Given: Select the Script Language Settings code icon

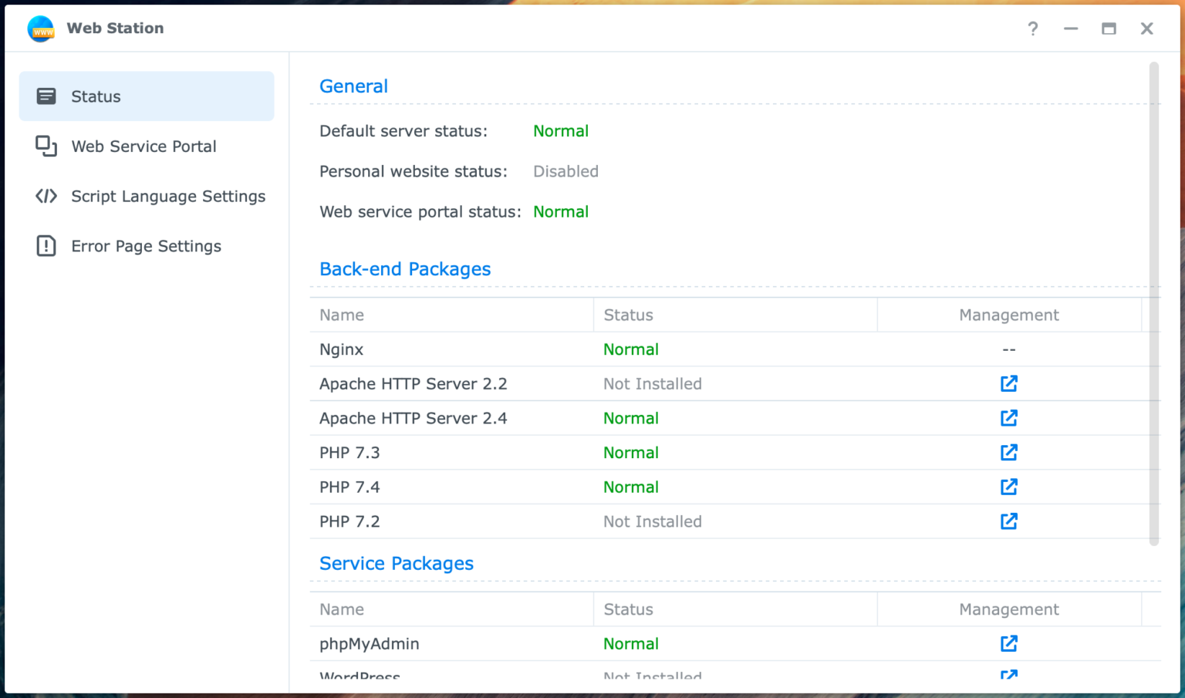Looking at the screenshot, I should [46, 196].
